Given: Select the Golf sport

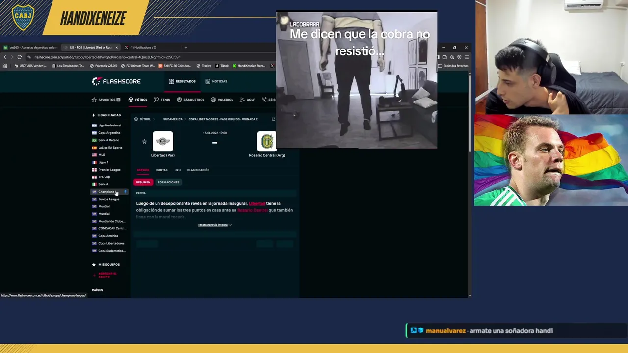Looking at the screenshot, I should 247,100.
